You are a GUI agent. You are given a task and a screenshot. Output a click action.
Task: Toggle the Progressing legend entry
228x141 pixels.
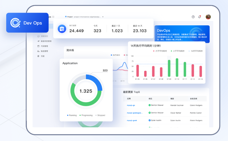(86, 115)
